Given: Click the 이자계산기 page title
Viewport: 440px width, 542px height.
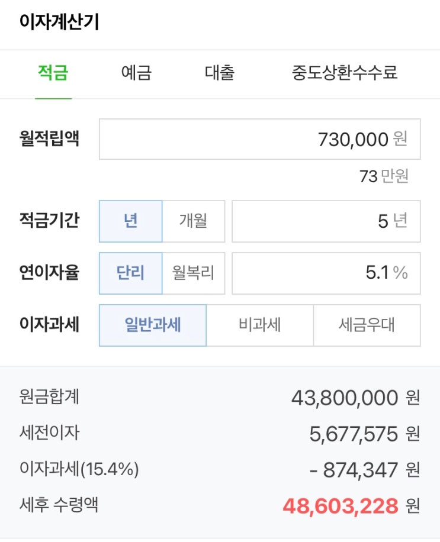Looking at the screenshot, I should tap(59, 21).
